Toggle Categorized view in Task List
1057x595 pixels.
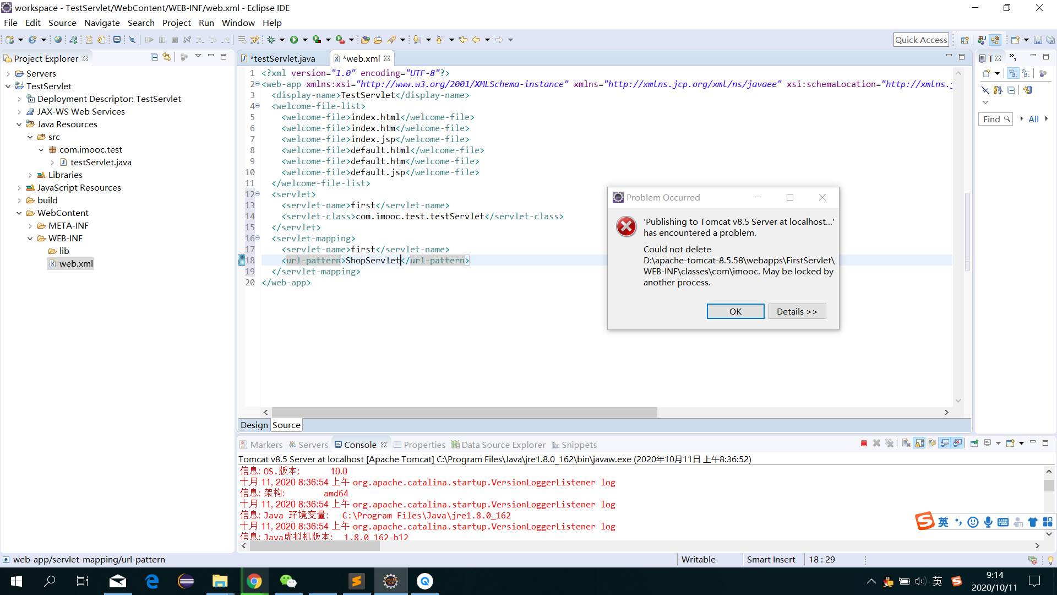click(x=1014, y=73)
